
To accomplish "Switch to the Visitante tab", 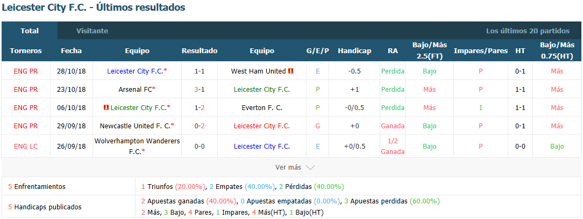I will [x=92, y=31].
